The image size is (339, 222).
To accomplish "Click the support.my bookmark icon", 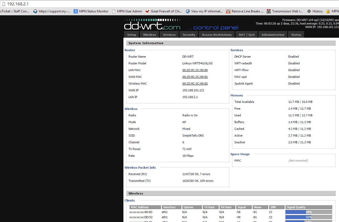I will (x=35, y=11).
